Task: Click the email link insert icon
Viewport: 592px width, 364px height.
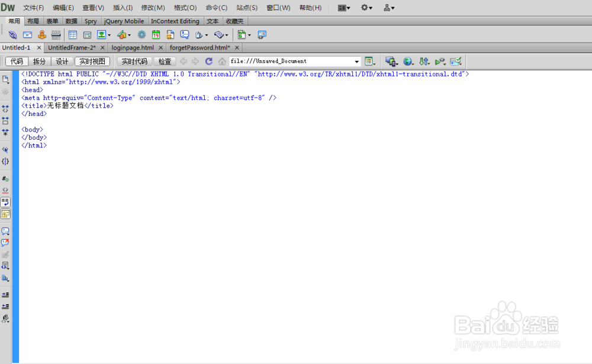Action: coord(27,35)
